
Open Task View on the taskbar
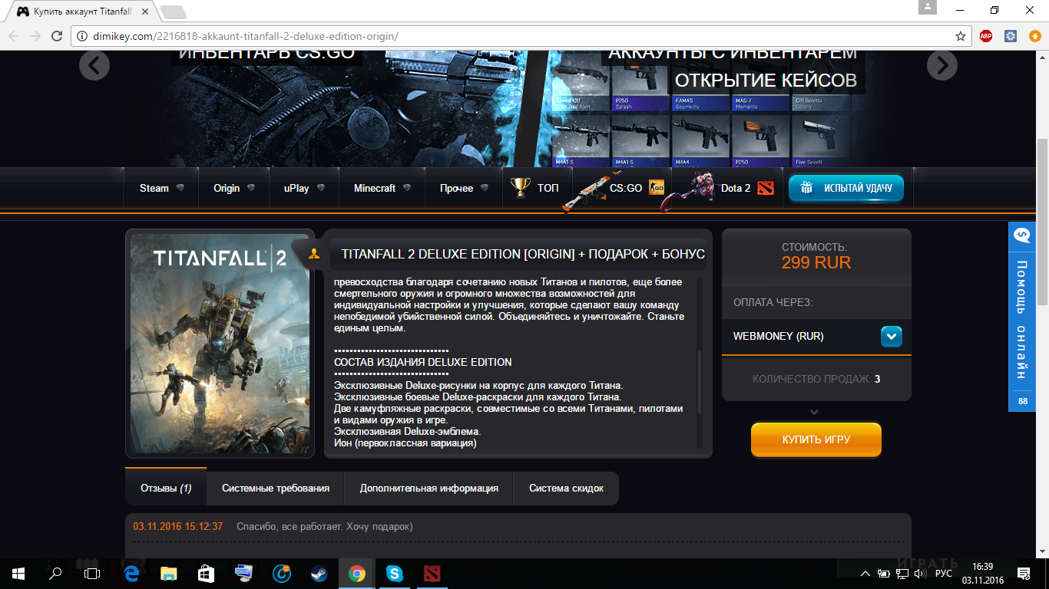point(91,573)
